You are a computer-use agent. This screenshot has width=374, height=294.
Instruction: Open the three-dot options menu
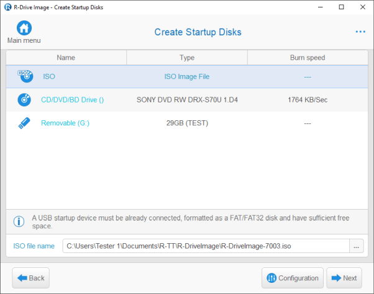[360, 32]
